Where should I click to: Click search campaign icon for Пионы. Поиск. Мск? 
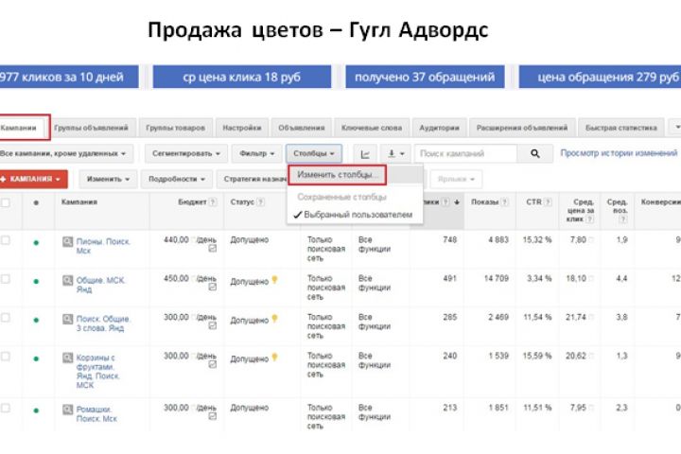67,241
